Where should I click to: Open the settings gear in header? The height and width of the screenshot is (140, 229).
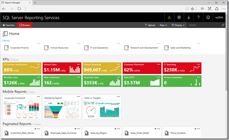tap(179, 17)
